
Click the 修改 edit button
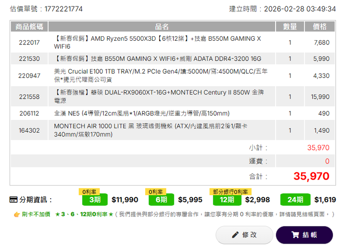244,235
